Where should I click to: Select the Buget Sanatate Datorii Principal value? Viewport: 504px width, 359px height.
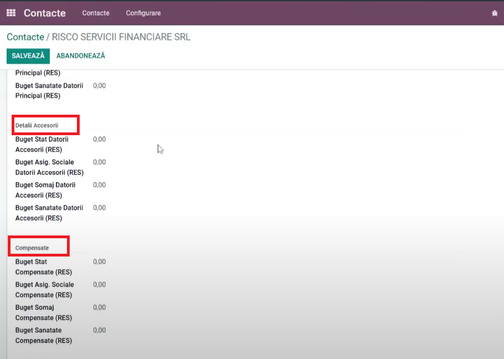click(x=100, y=86)
